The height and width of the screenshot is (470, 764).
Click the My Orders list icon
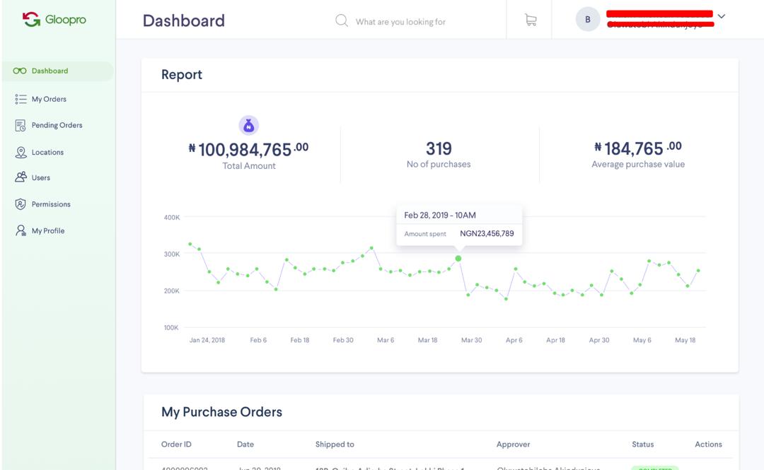[x=21, y=100]
